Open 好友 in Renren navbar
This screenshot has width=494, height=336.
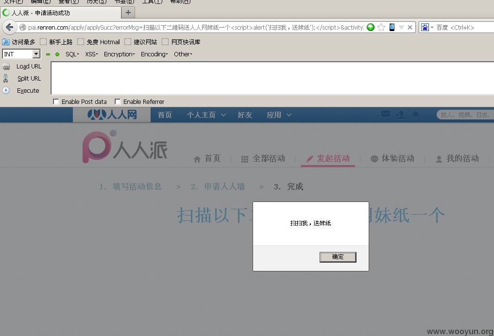coord(245,115)
